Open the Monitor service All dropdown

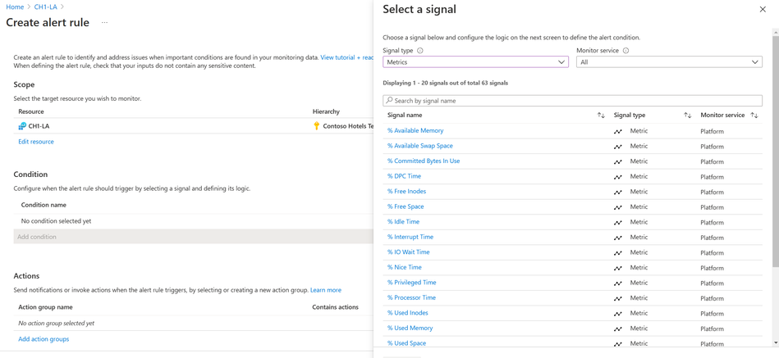pos(669,62)
